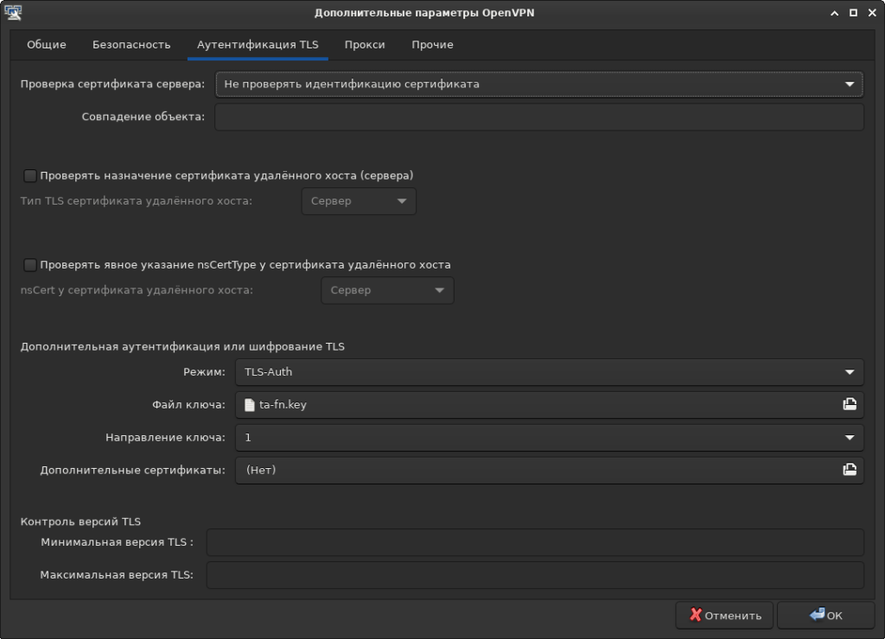Viewport: 885px width, 639px height.
Task: Open file chooser for "Дополнительные сертификаты"
Action: click(850, 470)
